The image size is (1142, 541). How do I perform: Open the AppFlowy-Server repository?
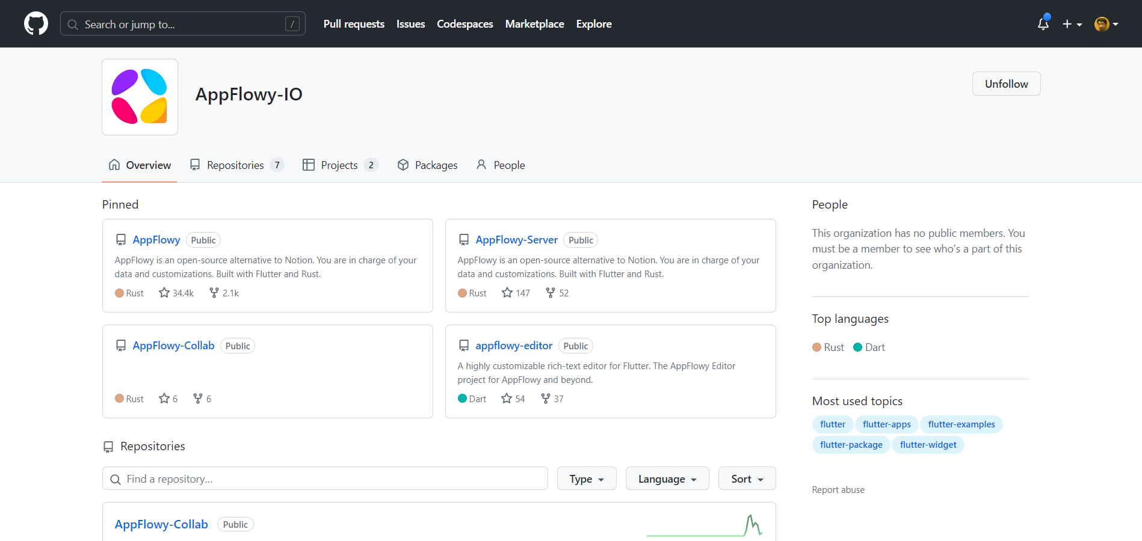[516, 239]
